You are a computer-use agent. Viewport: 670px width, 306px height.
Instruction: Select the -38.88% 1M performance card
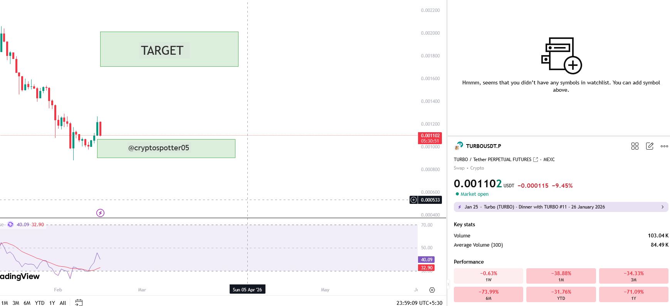(x=561, y=276)
